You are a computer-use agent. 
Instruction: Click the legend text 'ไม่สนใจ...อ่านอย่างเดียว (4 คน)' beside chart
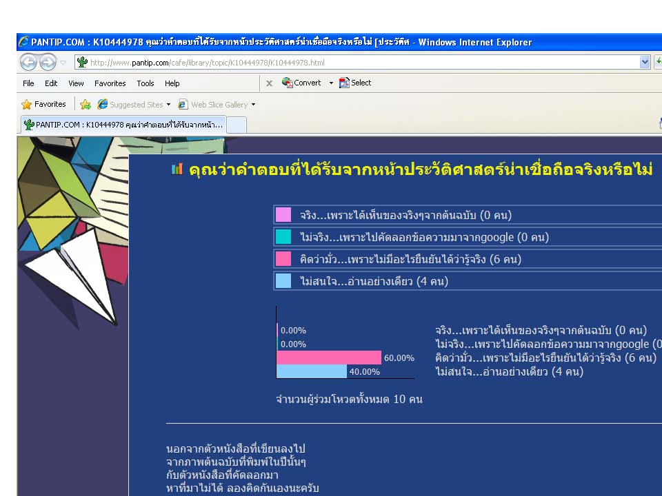pos(509,371)
